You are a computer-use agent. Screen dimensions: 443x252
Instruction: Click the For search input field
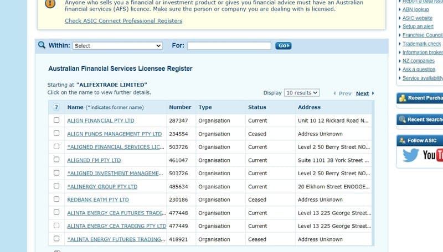tap(229, 46)
